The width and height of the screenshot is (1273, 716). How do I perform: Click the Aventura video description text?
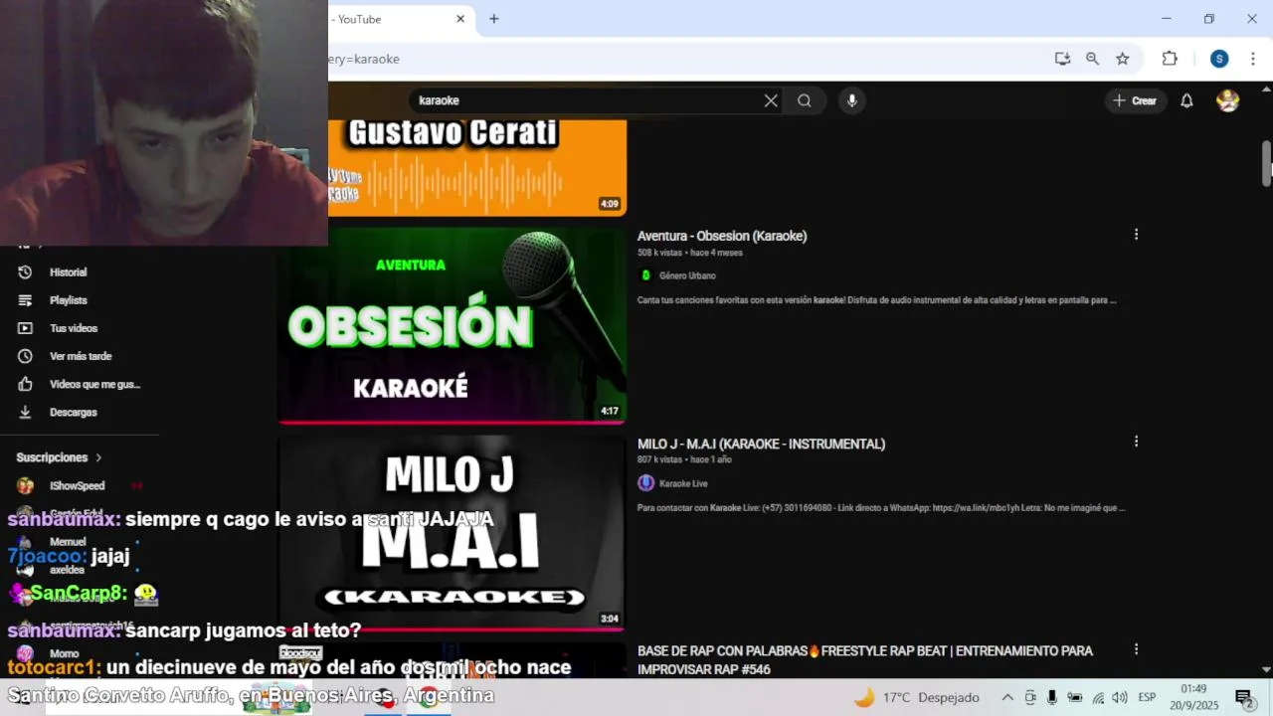pyautogui.click(x=877, y=299)
